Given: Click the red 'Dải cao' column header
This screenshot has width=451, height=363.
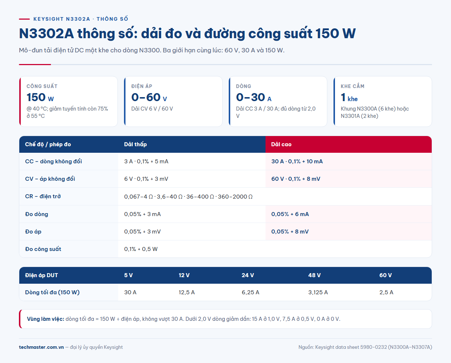Looking at the screenshot, I should (x=348, y=144).
